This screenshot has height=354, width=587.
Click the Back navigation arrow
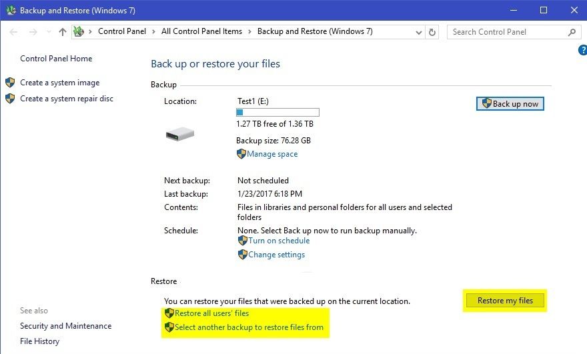click(x=13, y=32)
